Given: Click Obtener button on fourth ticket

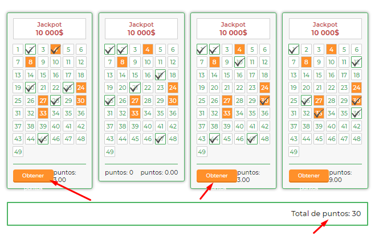Looking at the screenshot, I should [309, 176].
